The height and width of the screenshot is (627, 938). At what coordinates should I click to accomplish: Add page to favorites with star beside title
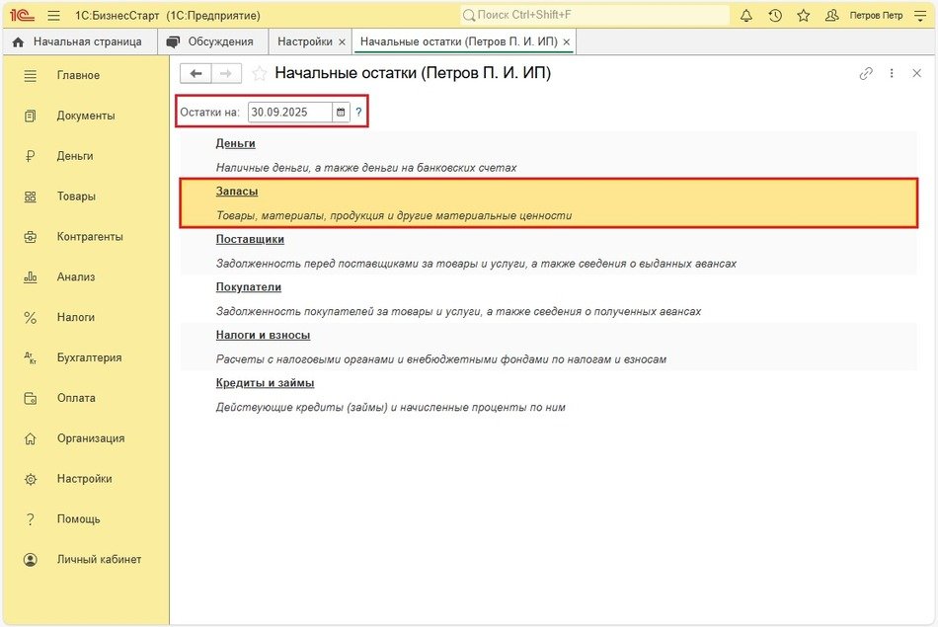point(260,73)
